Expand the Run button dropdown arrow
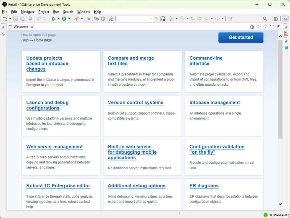The image size is (290, 218). (69, 19)
